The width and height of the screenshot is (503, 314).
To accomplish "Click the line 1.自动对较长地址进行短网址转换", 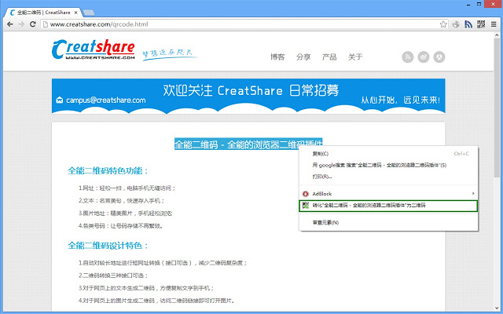I will pos(163,263).
